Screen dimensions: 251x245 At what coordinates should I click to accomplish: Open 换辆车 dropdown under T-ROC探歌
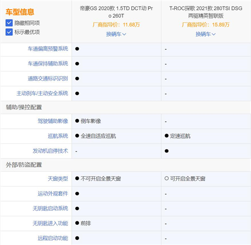(206, 34)
